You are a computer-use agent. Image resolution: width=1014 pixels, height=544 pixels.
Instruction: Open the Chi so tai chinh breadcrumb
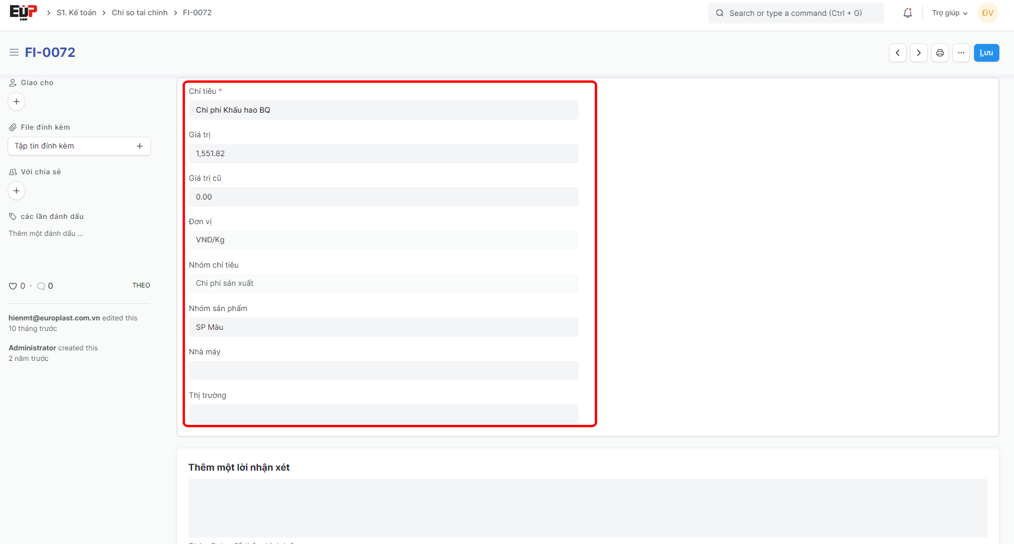(140, 13)
